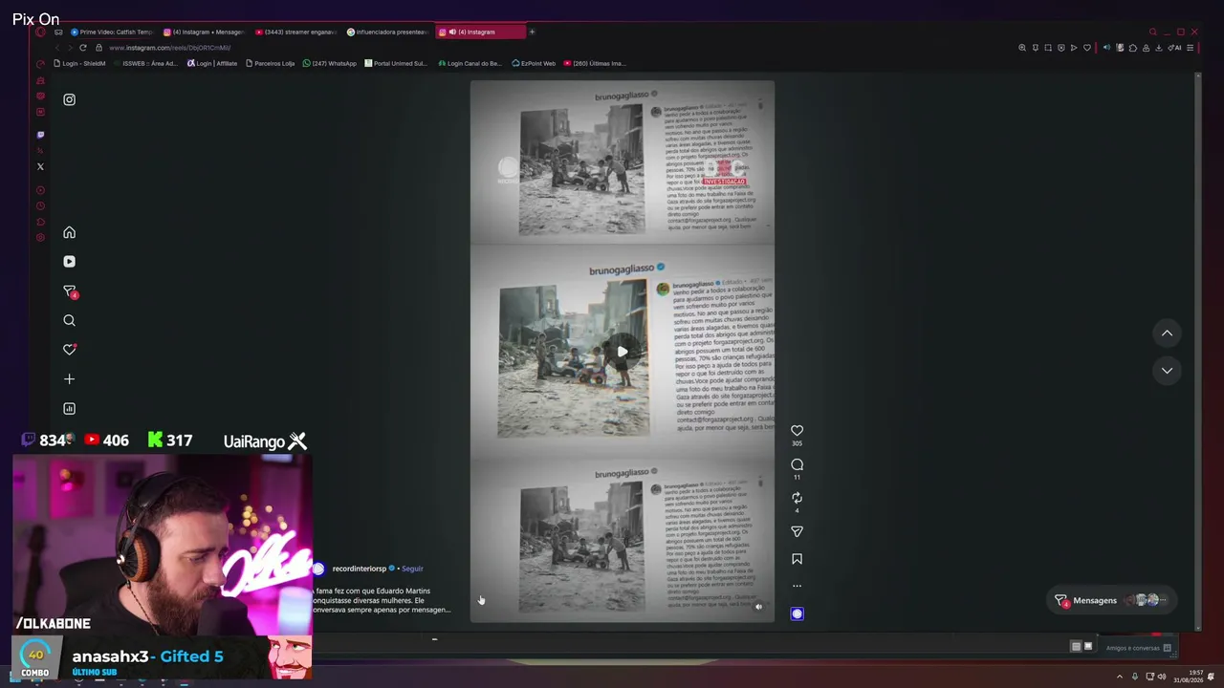Viewport: 1224px width, 688px height.
Task: Open browser sidebar settings gear
Action: 40,237
